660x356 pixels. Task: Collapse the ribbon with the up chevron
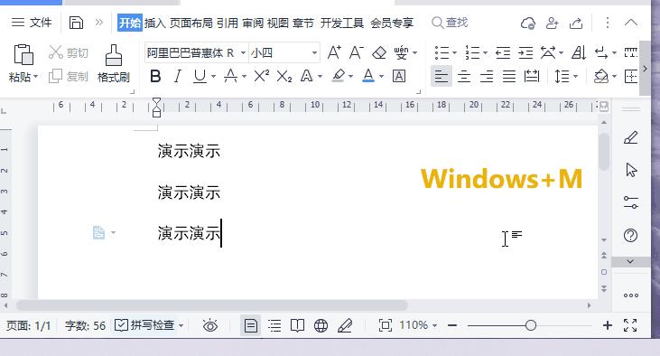pyautogui.click(x=631, y=23)
